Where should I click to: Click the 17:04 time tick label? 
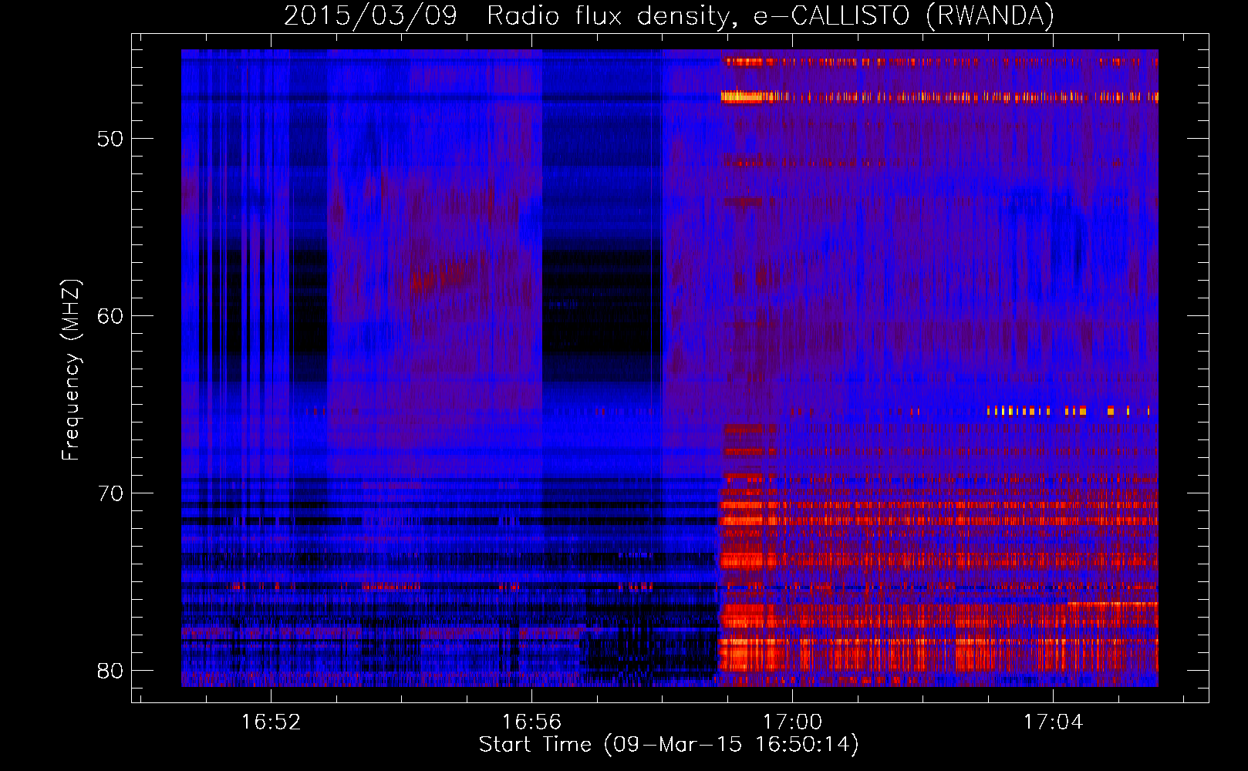click(x=1053, y=722)
